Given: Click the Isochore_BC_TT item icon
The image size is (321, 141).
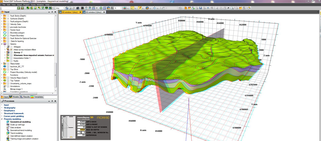Looking at the screenshot, I should click(5, 66).
